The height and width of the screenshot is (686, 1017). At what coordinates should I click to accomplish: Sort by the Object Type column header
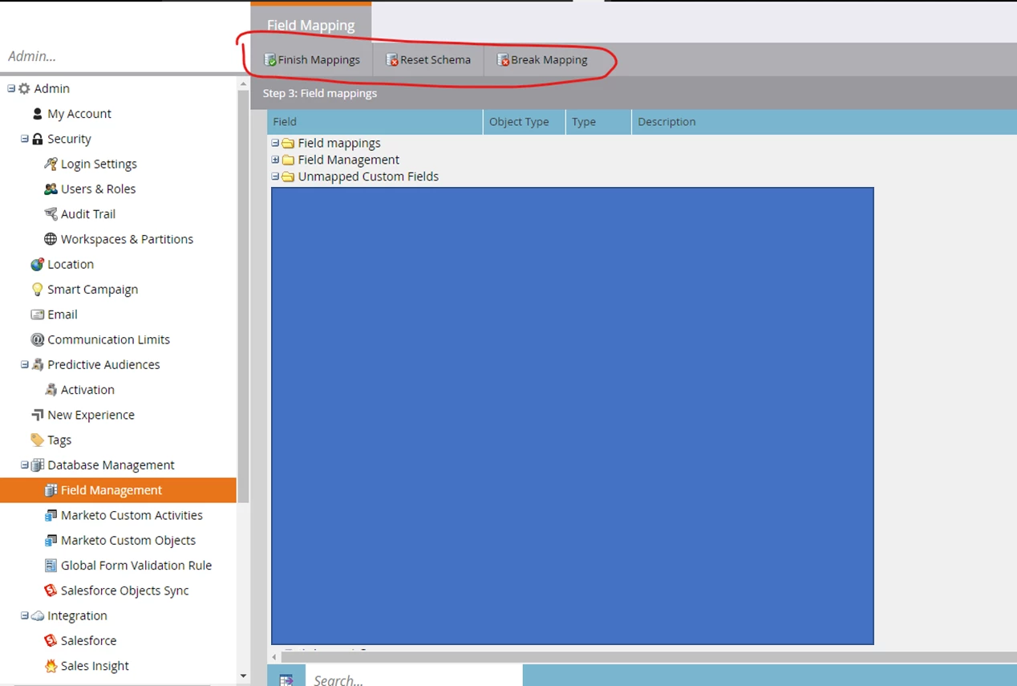(525, 122)
